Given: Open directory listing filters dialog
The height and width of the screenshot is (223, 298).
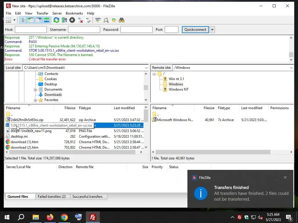Looking at the screenshot, I should point(98,20).
